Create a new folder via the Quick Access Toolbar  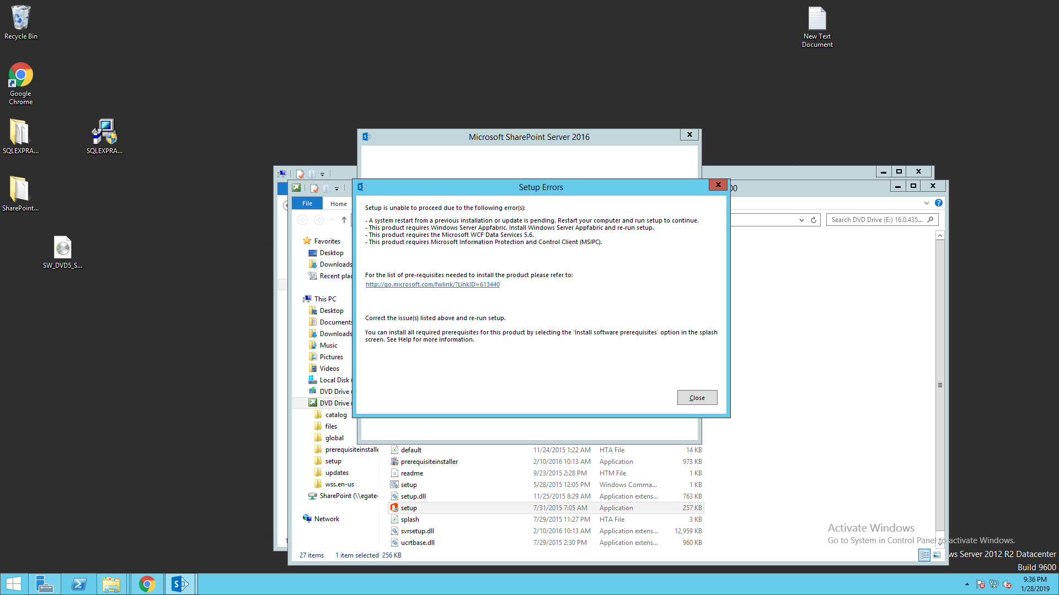click(327, 188)
